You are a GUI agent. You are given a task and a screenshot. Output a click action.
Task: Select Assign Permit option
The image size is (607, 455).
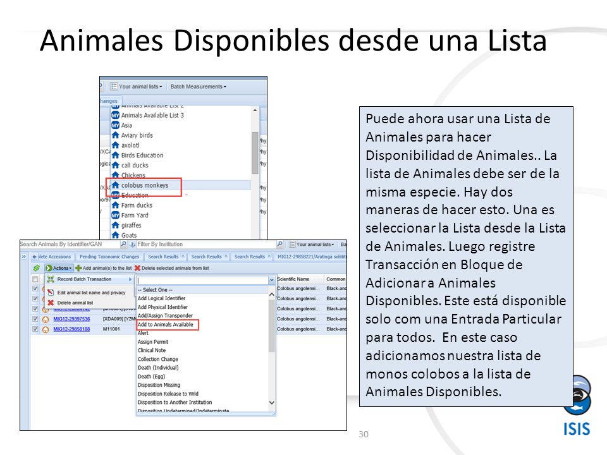click(153, 342)
